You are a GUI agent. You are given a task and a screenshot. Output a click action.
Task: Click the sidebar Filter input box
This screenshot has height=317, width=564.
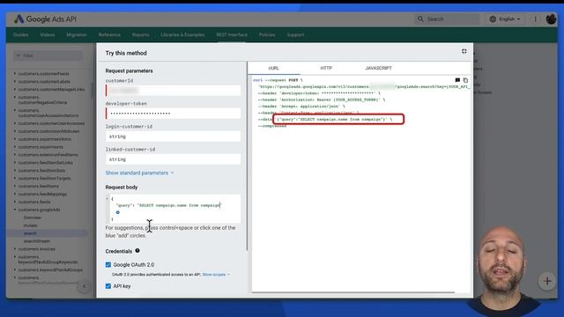click(x=48, y=55)
